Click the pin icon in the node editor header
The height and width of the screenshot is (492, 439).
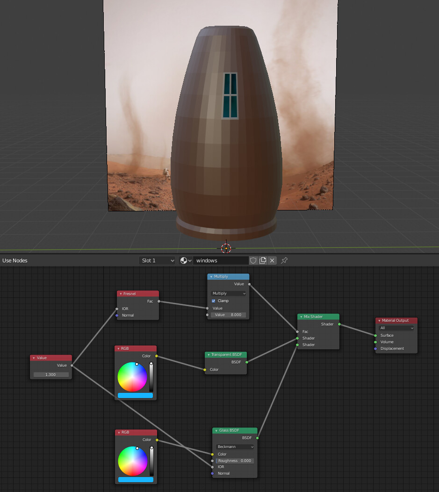284,261
